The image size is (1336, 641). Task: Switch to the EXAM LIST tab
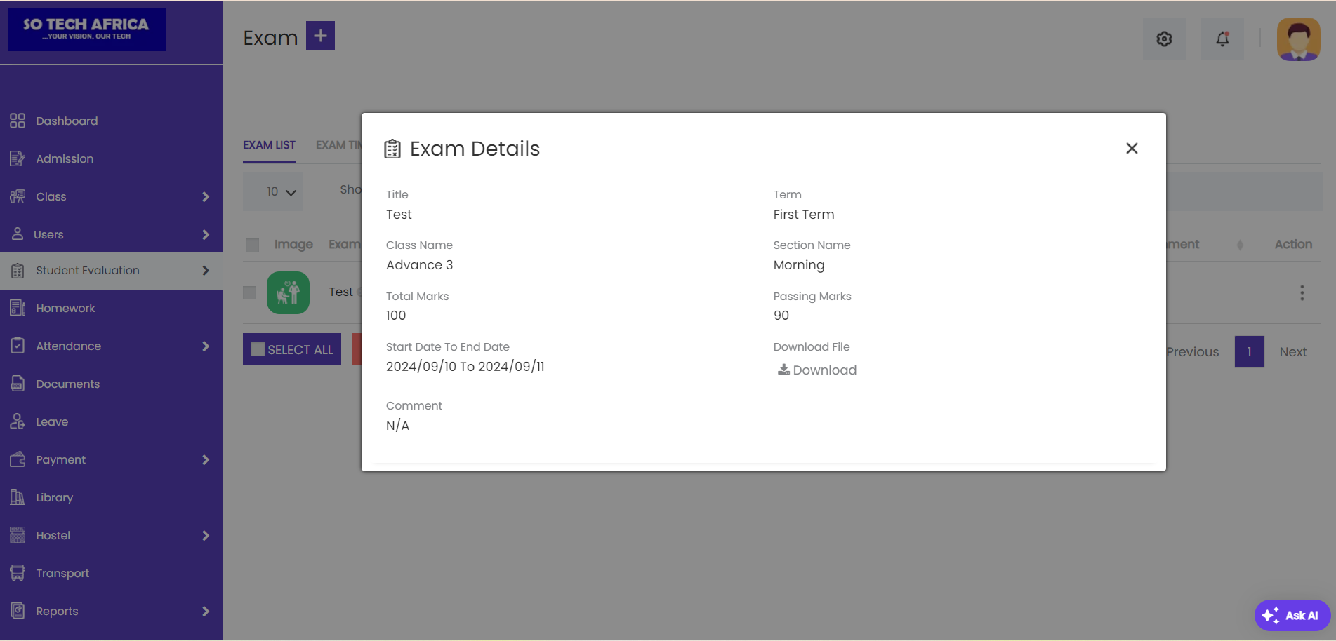click(x=269, y=145)
